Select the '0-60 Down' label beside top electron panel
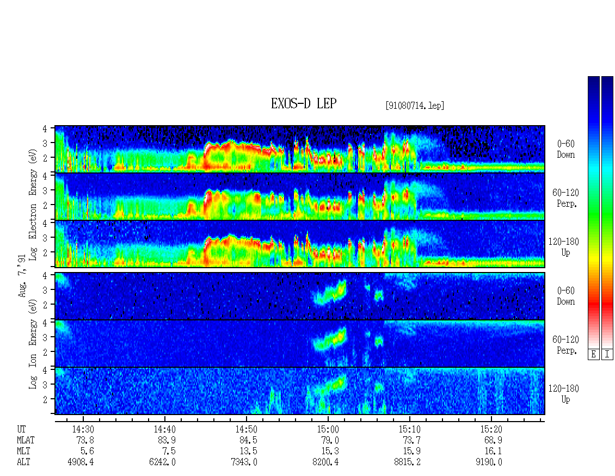The height and width of the screenshot is (476, 615). click(x=566, y=150)
